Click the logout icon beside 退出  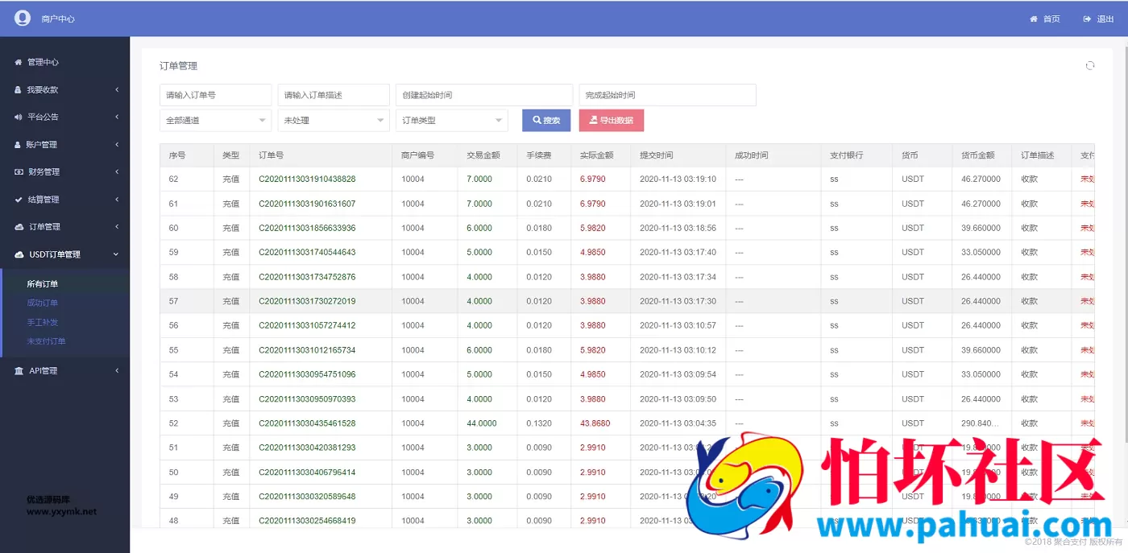coord(1087,19)
